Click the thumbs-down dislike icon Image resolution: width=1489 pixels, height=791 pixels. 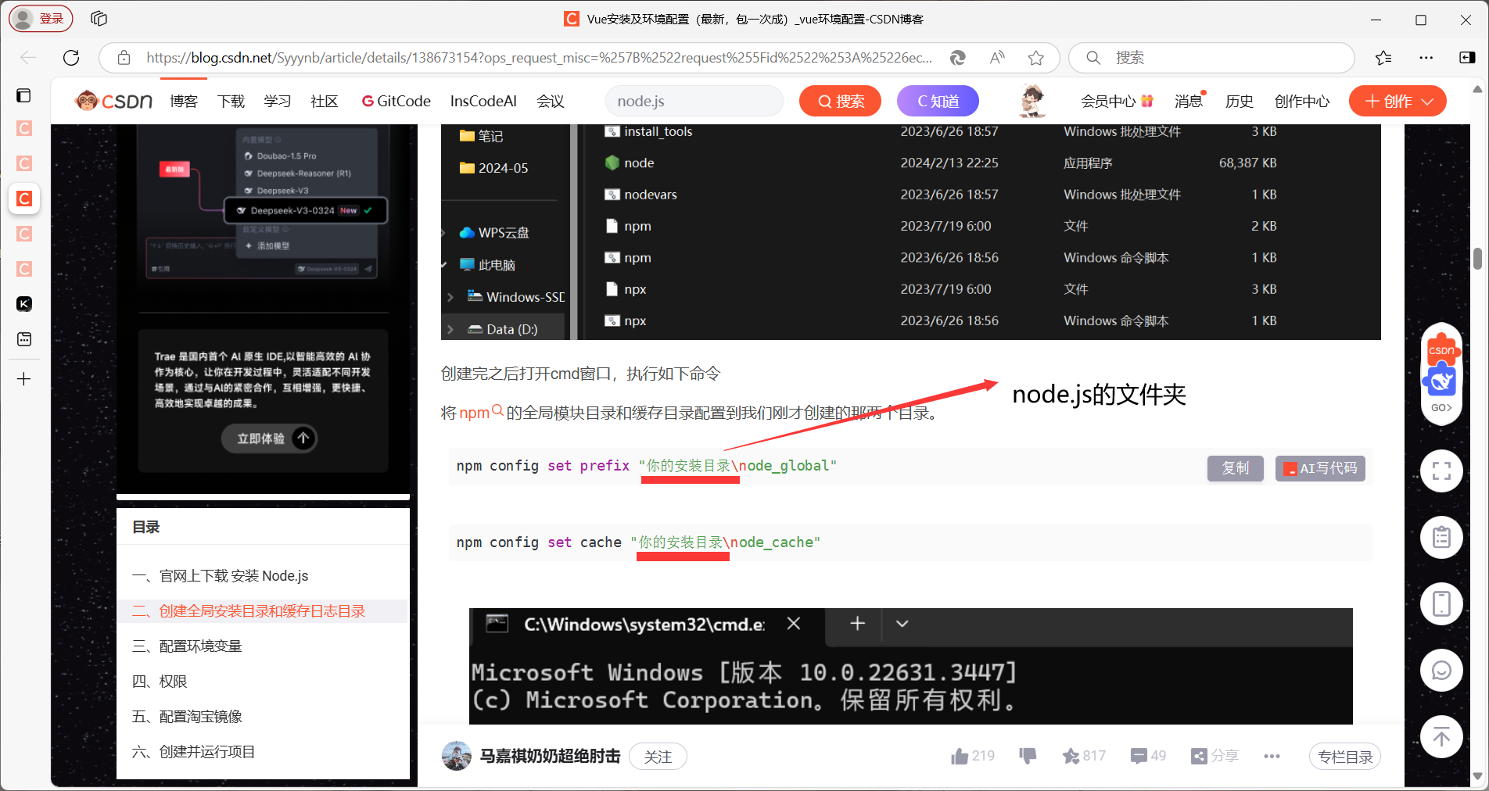pos(1028,756)
